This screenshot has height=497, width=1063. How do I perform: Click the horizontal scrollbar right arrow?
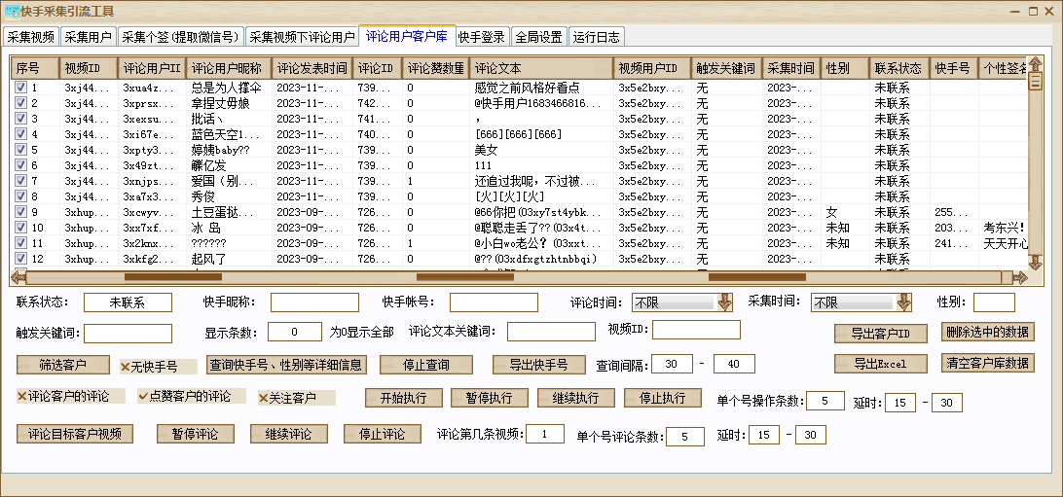[1019, 277]
